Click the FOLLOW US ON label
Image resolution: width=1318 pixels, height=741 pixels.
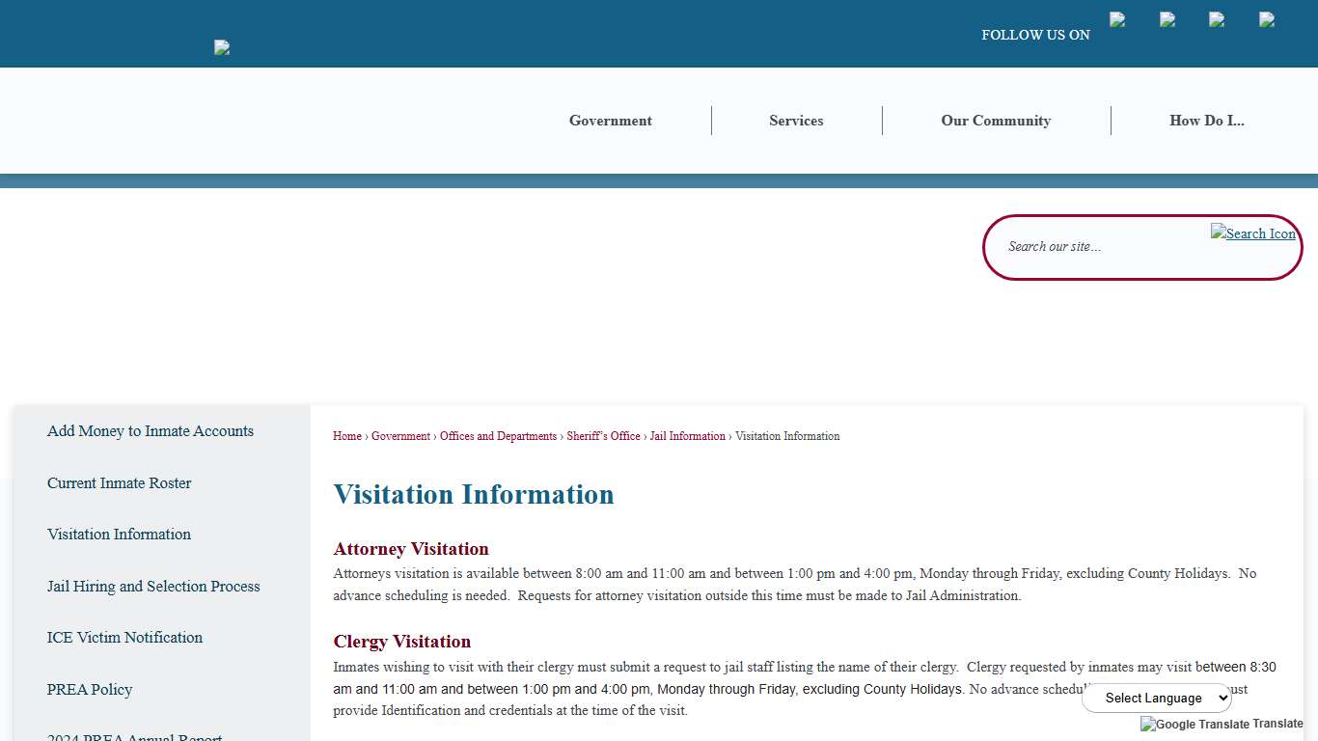[1035, 35]
